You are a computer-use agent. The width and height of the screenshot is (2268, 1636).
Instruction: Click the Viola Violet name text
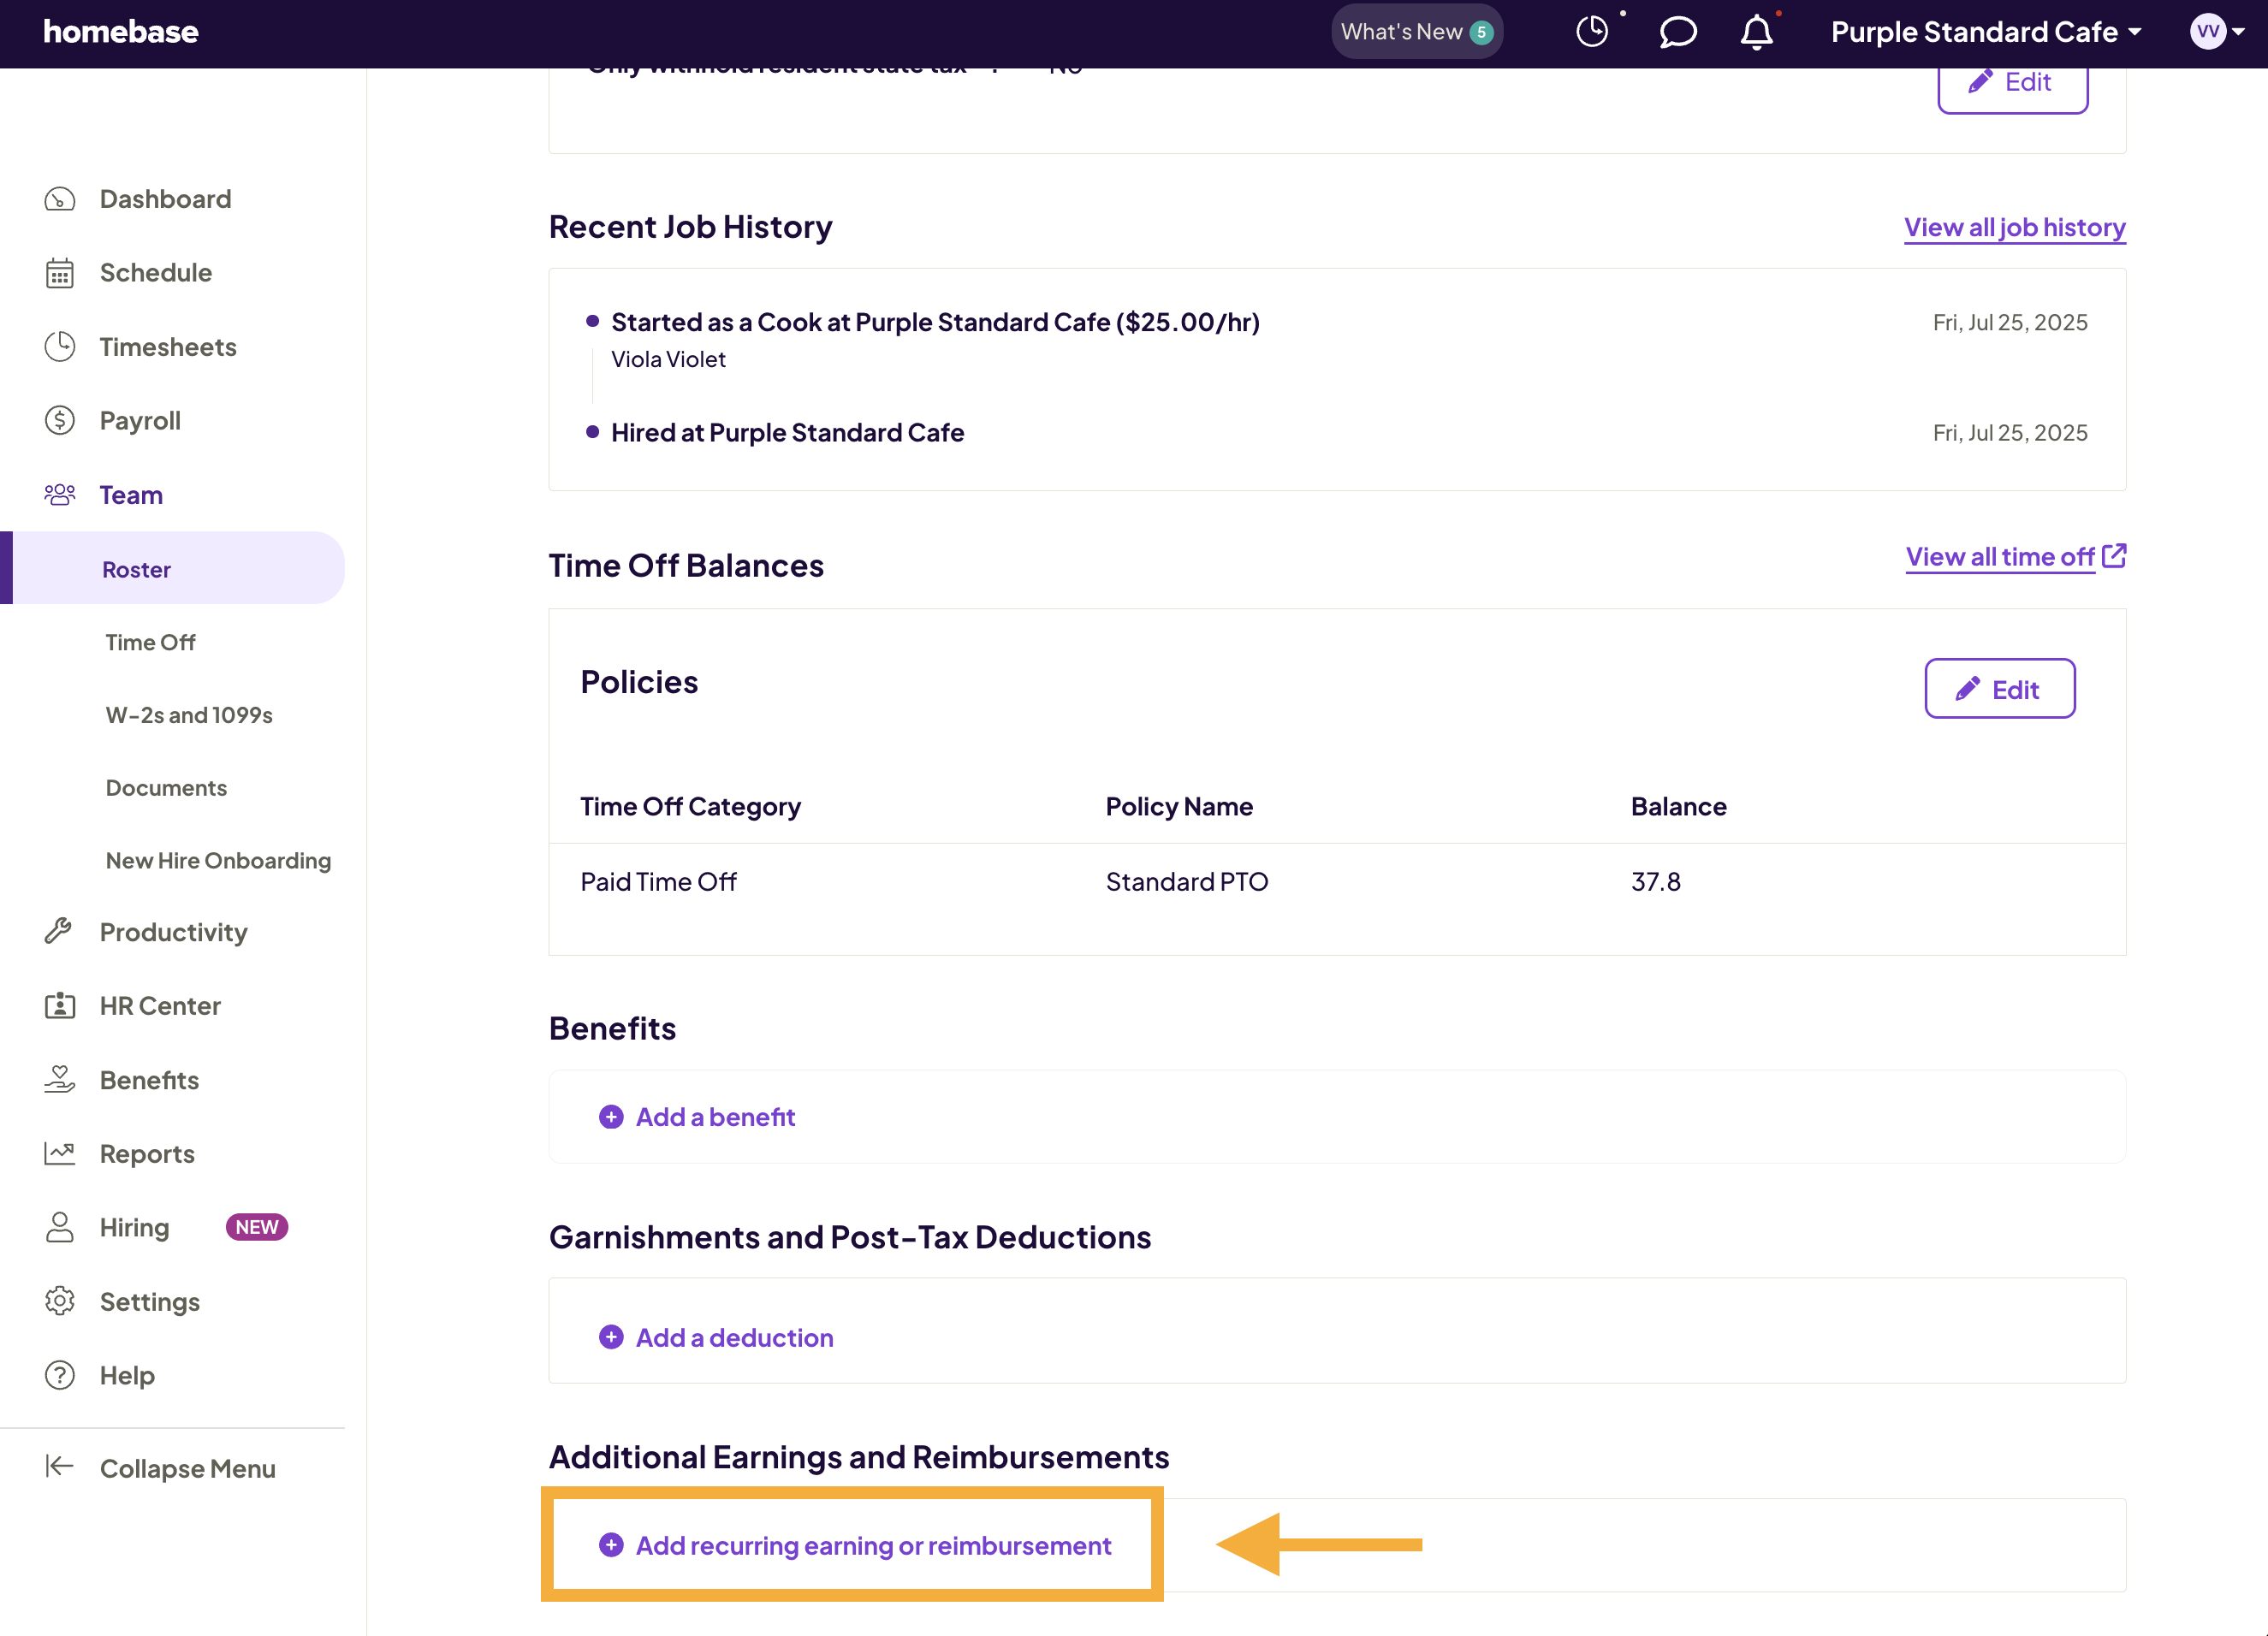coord(668,359)
